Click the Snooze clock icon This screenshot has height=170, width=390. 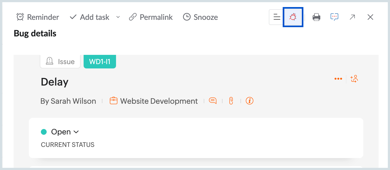(x=187, y=17)
